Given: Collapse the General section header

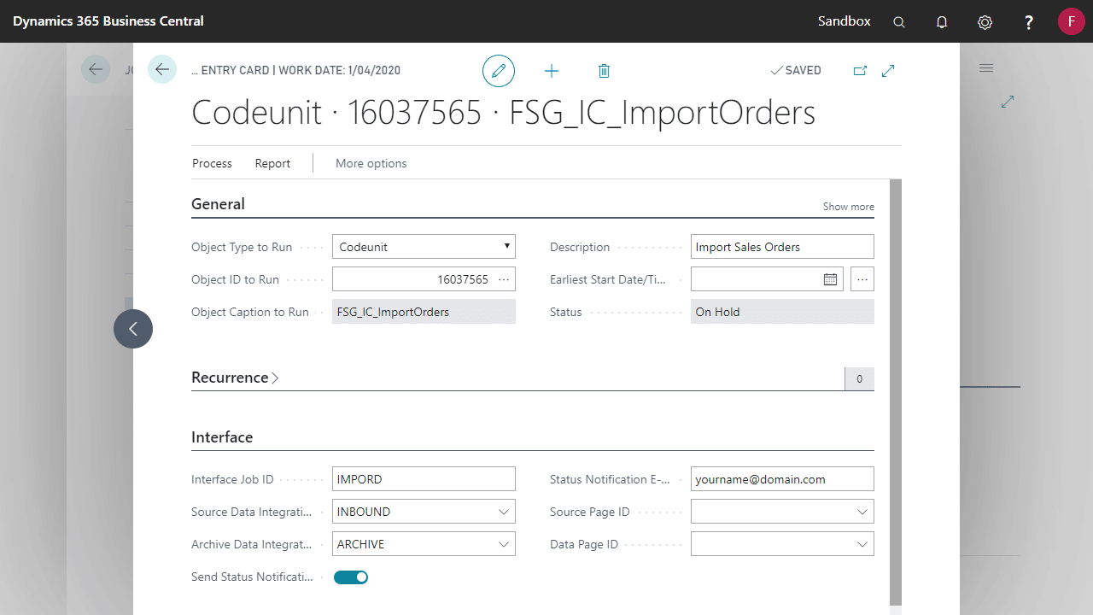Looking at the screenshot, I should click(218, 204).
